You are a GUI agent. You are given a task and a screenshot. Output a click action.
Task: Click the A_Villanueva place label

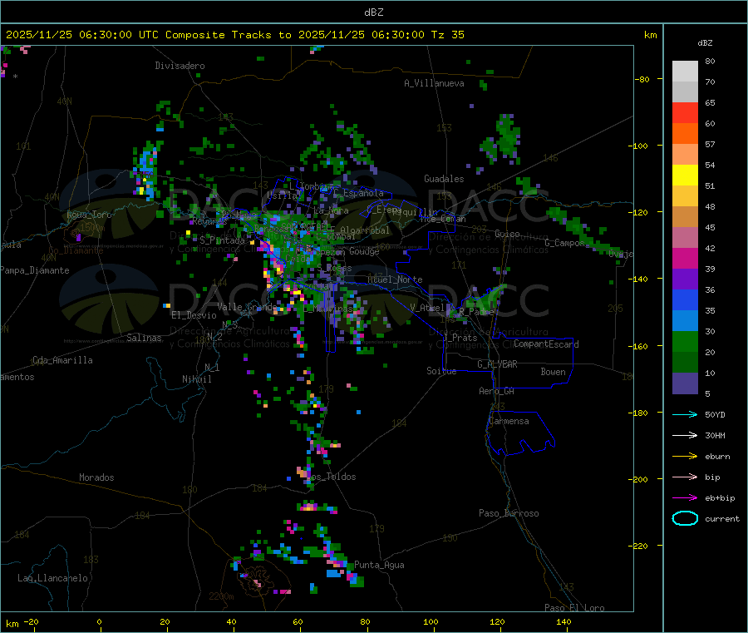coord(434,83)
